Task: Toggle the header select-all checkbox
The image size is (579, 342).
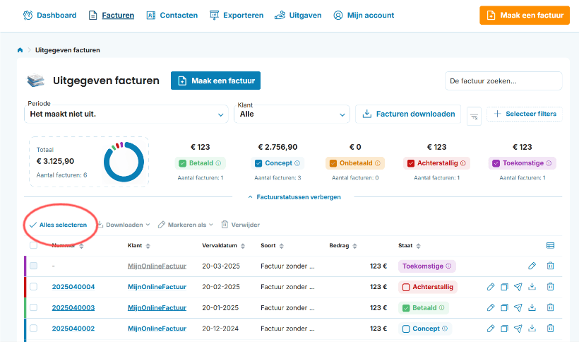Action: [34, 245]
